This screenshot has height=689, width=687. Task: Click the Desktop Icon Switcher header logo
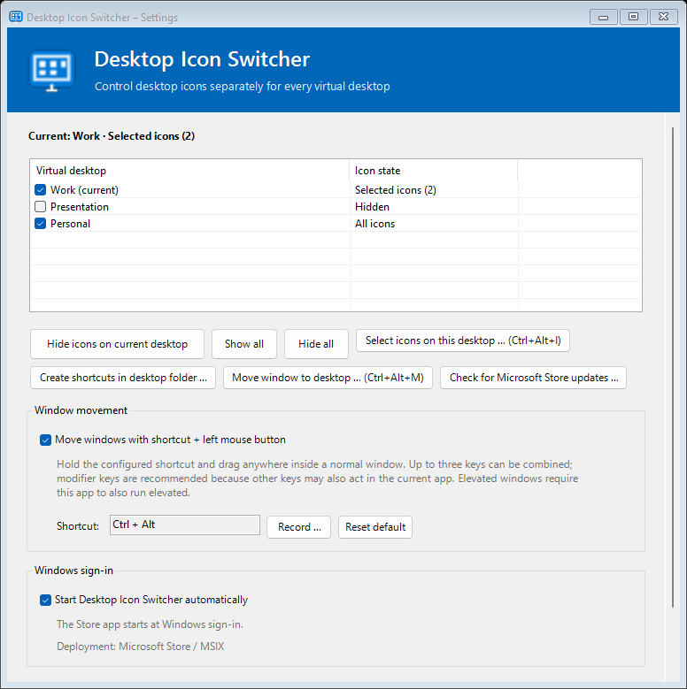[52, 70]
